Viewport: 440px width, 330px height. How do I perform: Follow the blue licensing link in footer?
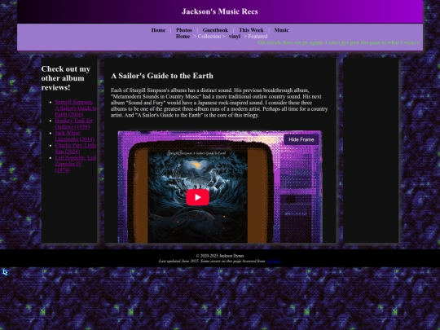pyautogui.click(x=274, y=262)
